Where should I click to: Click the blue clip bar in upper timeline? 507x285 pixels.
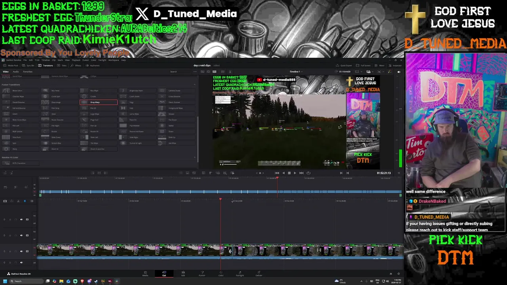click(x=220, y=192)
